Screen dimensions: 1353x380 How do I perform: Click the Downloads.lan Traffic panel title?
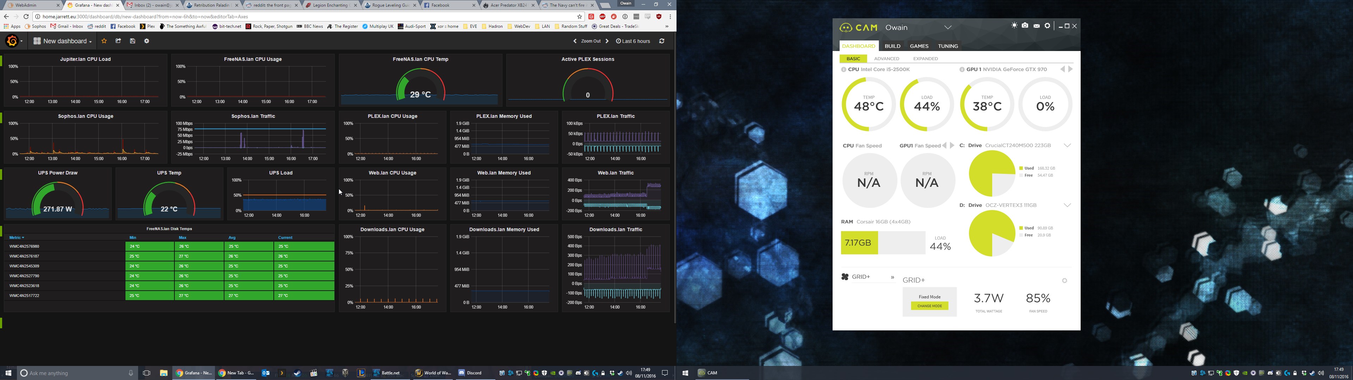(x=616, y=229)
